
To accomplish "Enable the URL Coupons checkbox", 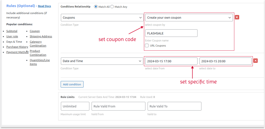I will tap(147, 46).
